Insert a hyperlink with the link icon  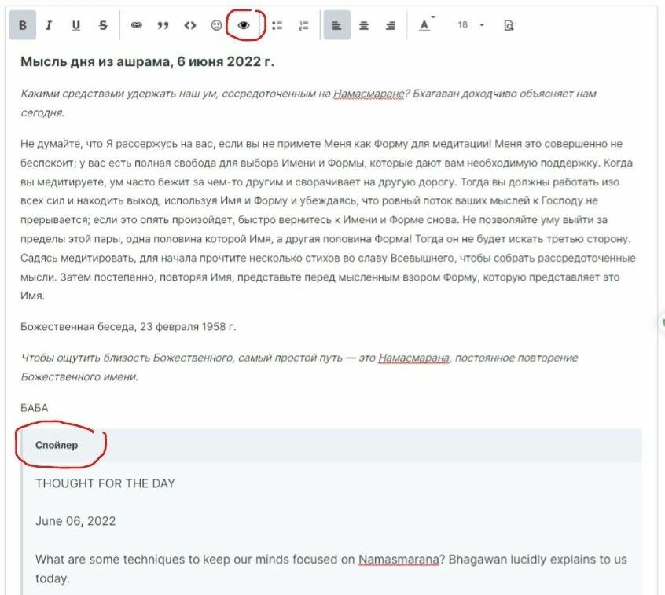pos(137,25)
